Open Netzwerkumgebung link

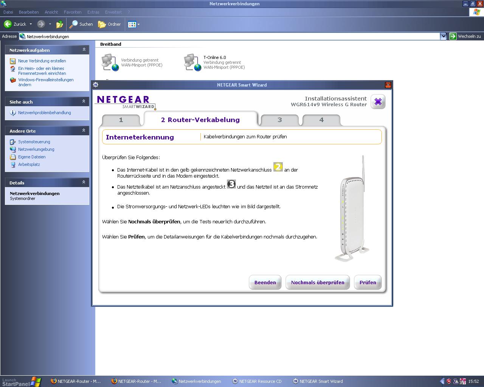pyautogui.click(x=36, y=149)
